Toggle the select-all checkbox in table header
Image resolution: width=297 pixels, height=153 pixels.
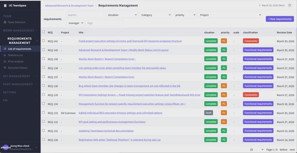coord(43,32)
